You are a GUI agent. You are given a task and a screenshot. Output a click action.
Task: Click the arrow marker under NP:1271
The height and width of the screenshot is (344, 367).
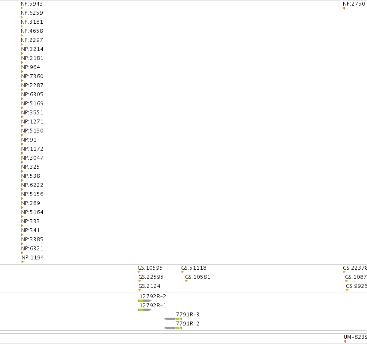pos(22,126)
